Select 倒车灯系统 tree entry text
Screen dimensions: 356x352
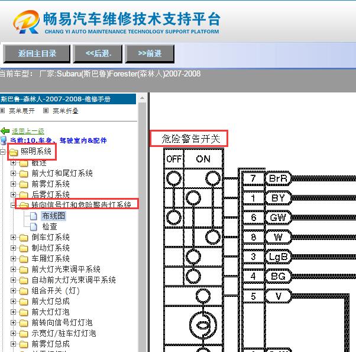click(50, 237)
